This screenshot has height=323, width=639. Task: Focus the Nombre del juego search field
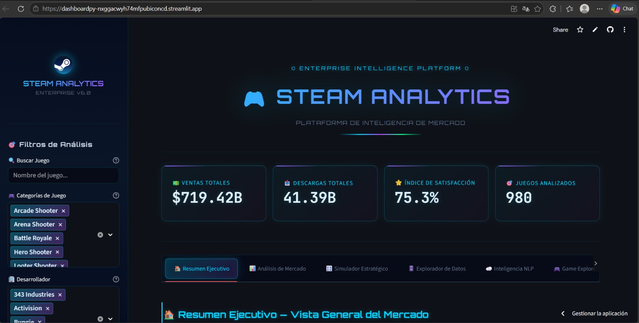click(64, 175)
